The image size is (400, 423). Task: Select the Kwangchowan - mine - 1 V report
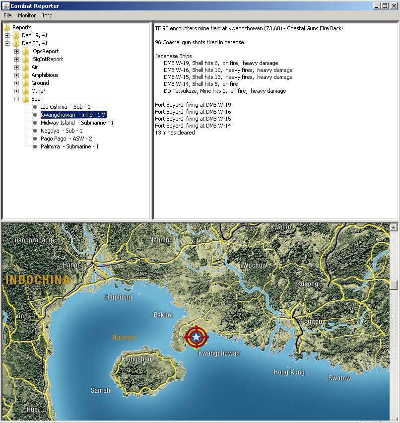coord(73,115)
